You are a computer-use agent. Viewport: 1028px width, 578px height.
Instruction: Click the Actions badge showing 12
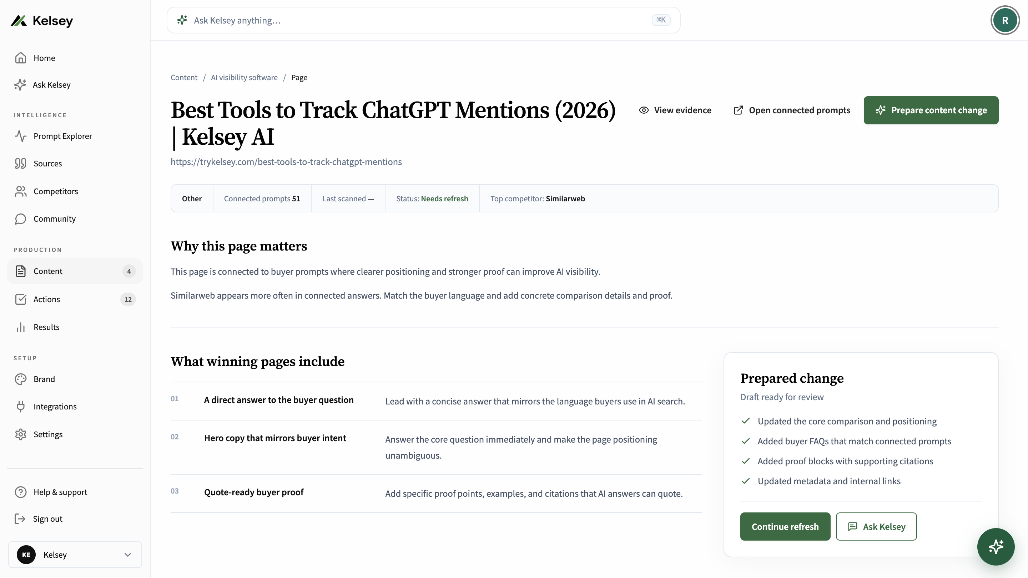pyautogui.click(x=128, y=299)
